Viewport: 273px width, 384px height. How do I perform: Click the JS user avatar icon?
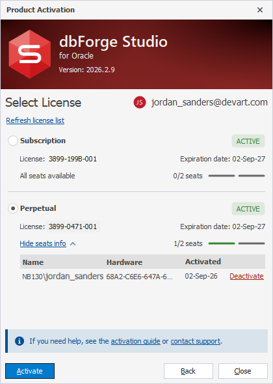pyautogui.click(x=140, y=102)
